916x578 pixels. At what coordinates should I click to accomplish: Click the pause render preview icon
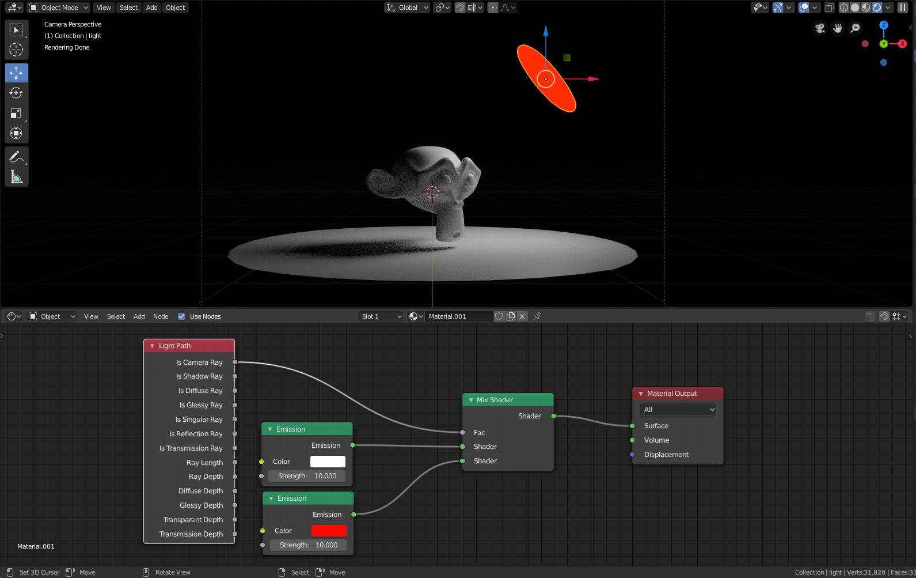903,7
